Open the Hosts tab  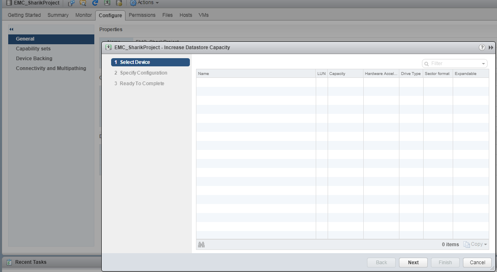(x=185, y=15)
